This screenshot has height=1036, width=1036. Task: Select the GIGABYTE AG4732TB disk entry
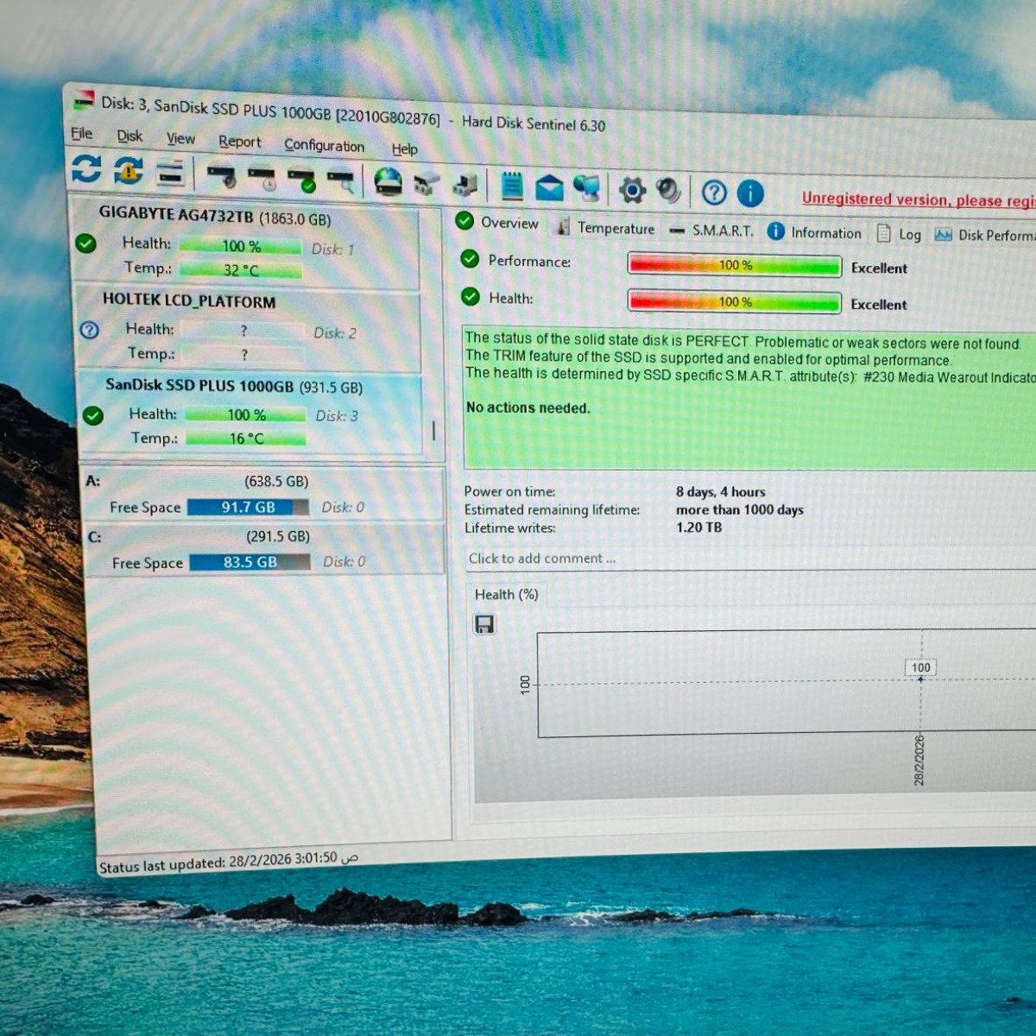pos(214,216)
